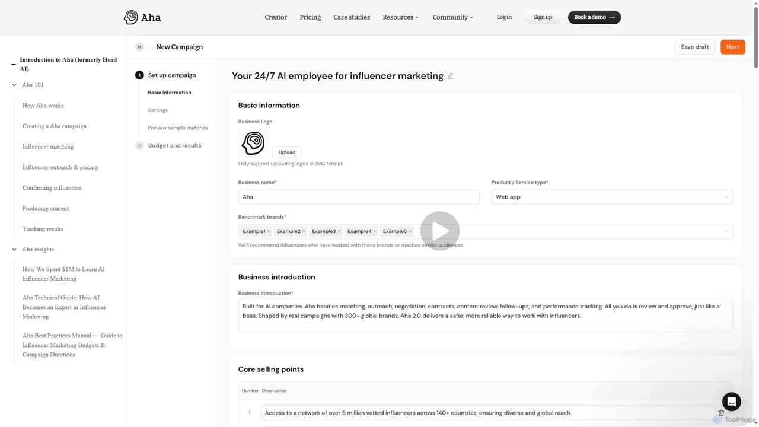The image size is (759, 427).
Task: Open the Resources dropdown menu
Action: coord(401,17)
